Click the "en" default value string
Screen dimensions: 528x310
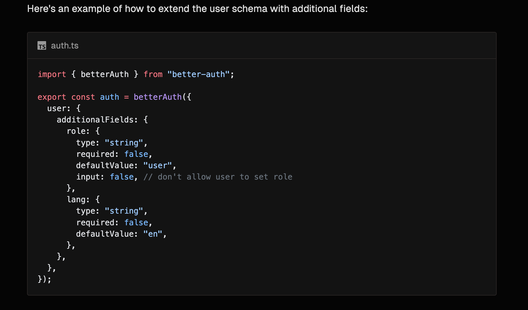[x=153, y=234]
